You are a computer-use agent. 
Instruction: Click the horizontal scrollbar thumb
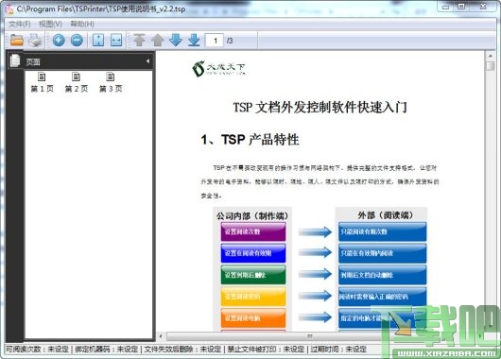point(309,336)
